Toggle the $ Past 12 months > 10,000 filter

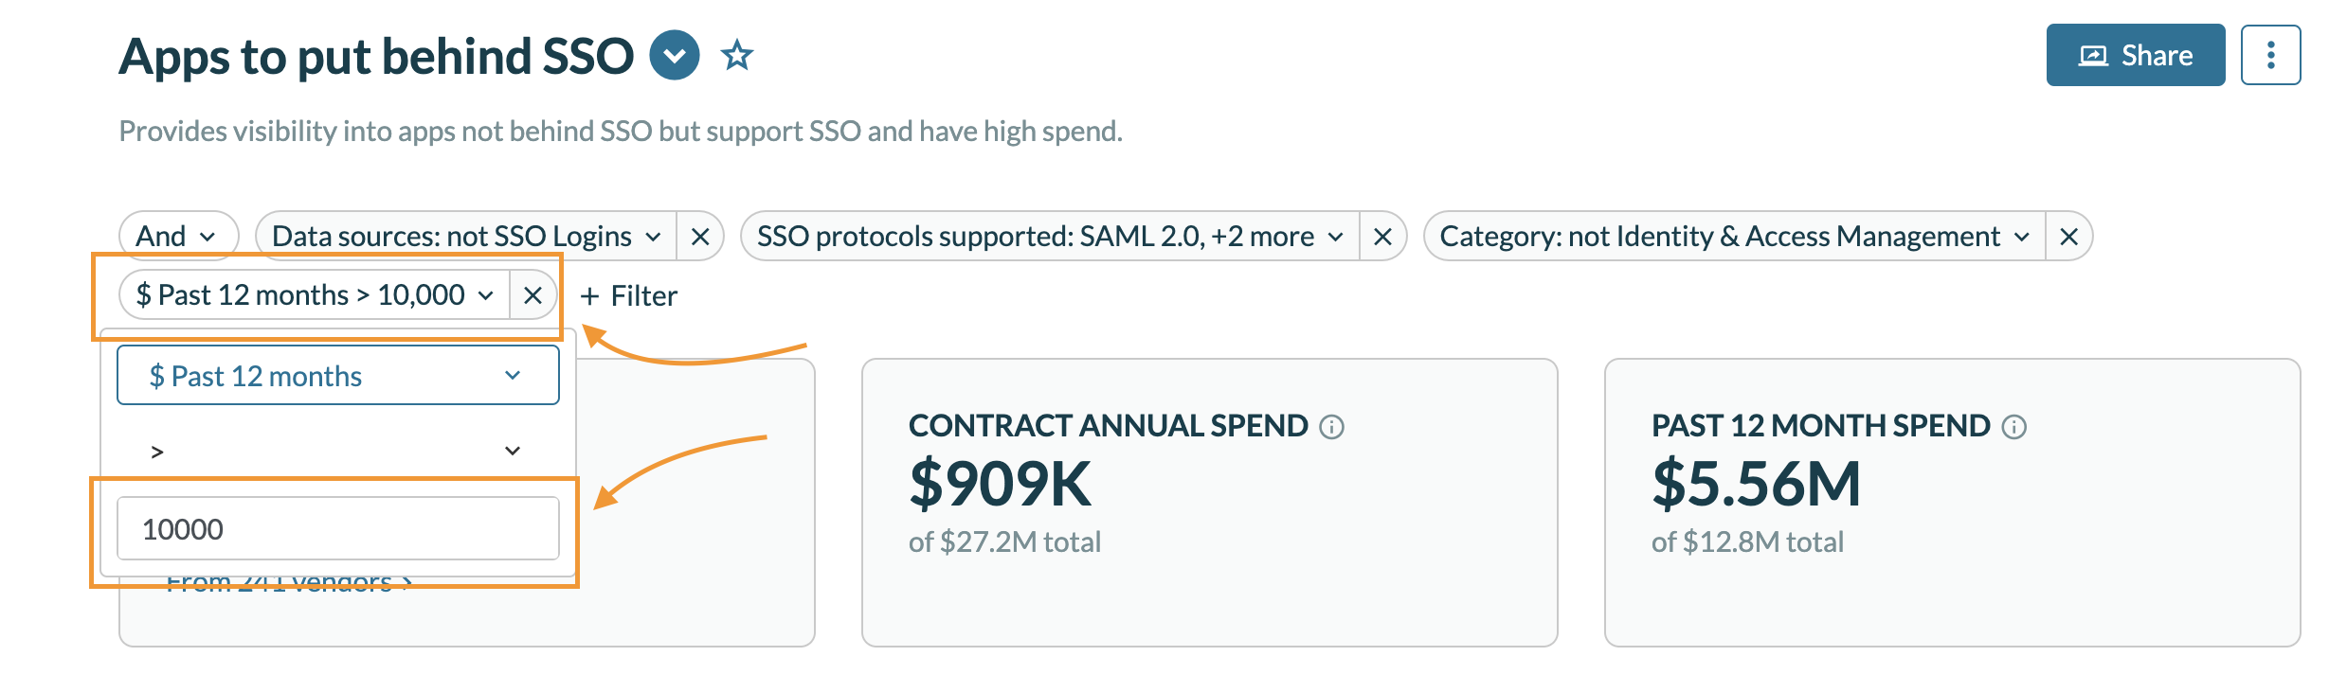315,295
